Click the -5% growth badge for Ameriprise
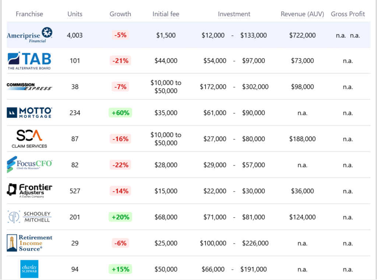 tap(120, 35)
